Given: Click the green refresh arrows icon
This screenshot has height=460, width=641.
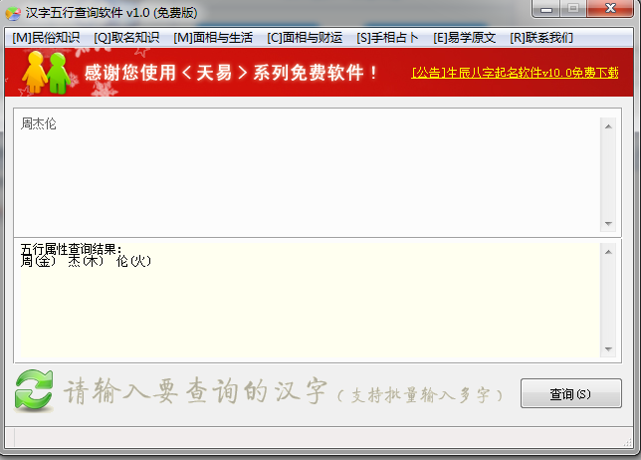Looking at the screenshot, I should click(34, 390).
